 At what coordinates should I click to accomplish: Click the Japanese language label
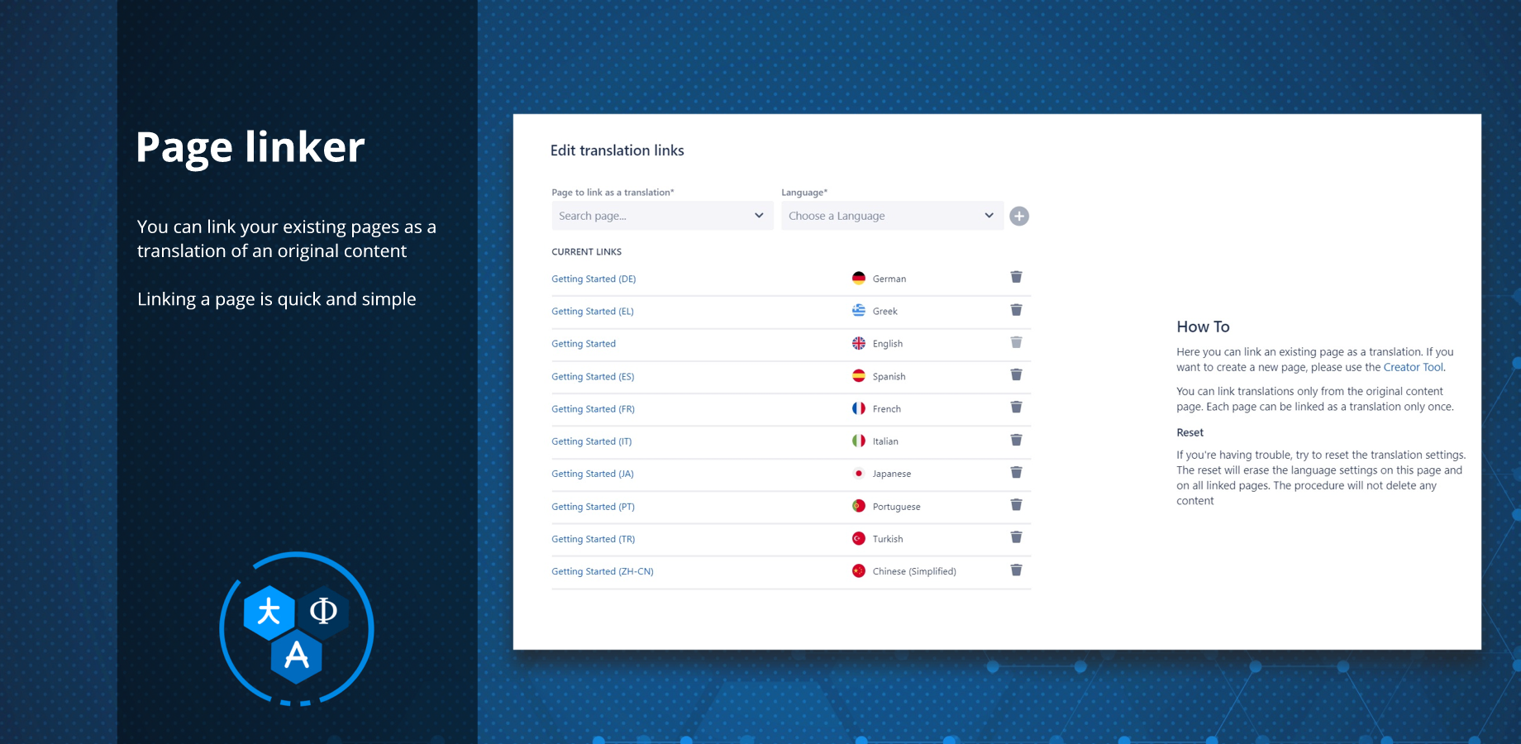[x=892, y=474]
